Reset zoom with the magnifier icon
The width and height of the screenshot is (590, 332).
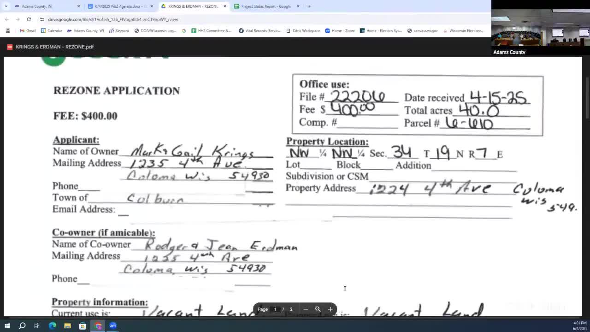click(x=318, y=309)
